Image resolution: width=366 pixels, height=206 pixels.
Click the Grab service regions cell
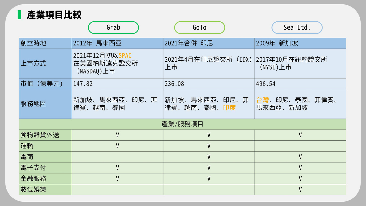click(x=118, y=104)
